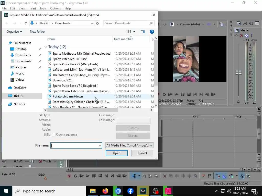
Task: Open the View menu
Action: (22, 8)
